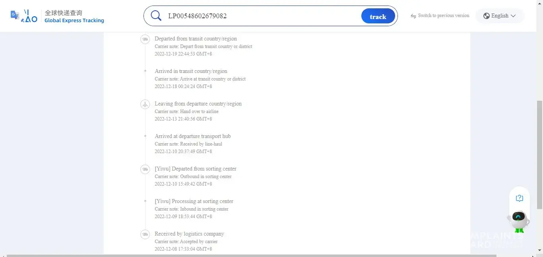Click the truck icon for Received by logistics company
The width and height of the screenshot is (543, 257).
tap(145, 234)
